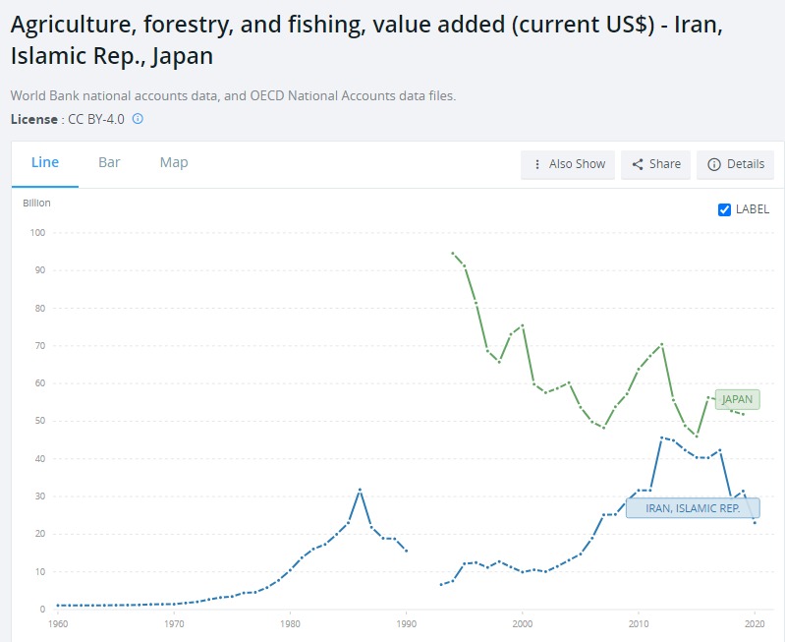The height and width of the screenshot is (642, 785).
Task: Switch to the Line tab
Action: (x=45, y=162)
